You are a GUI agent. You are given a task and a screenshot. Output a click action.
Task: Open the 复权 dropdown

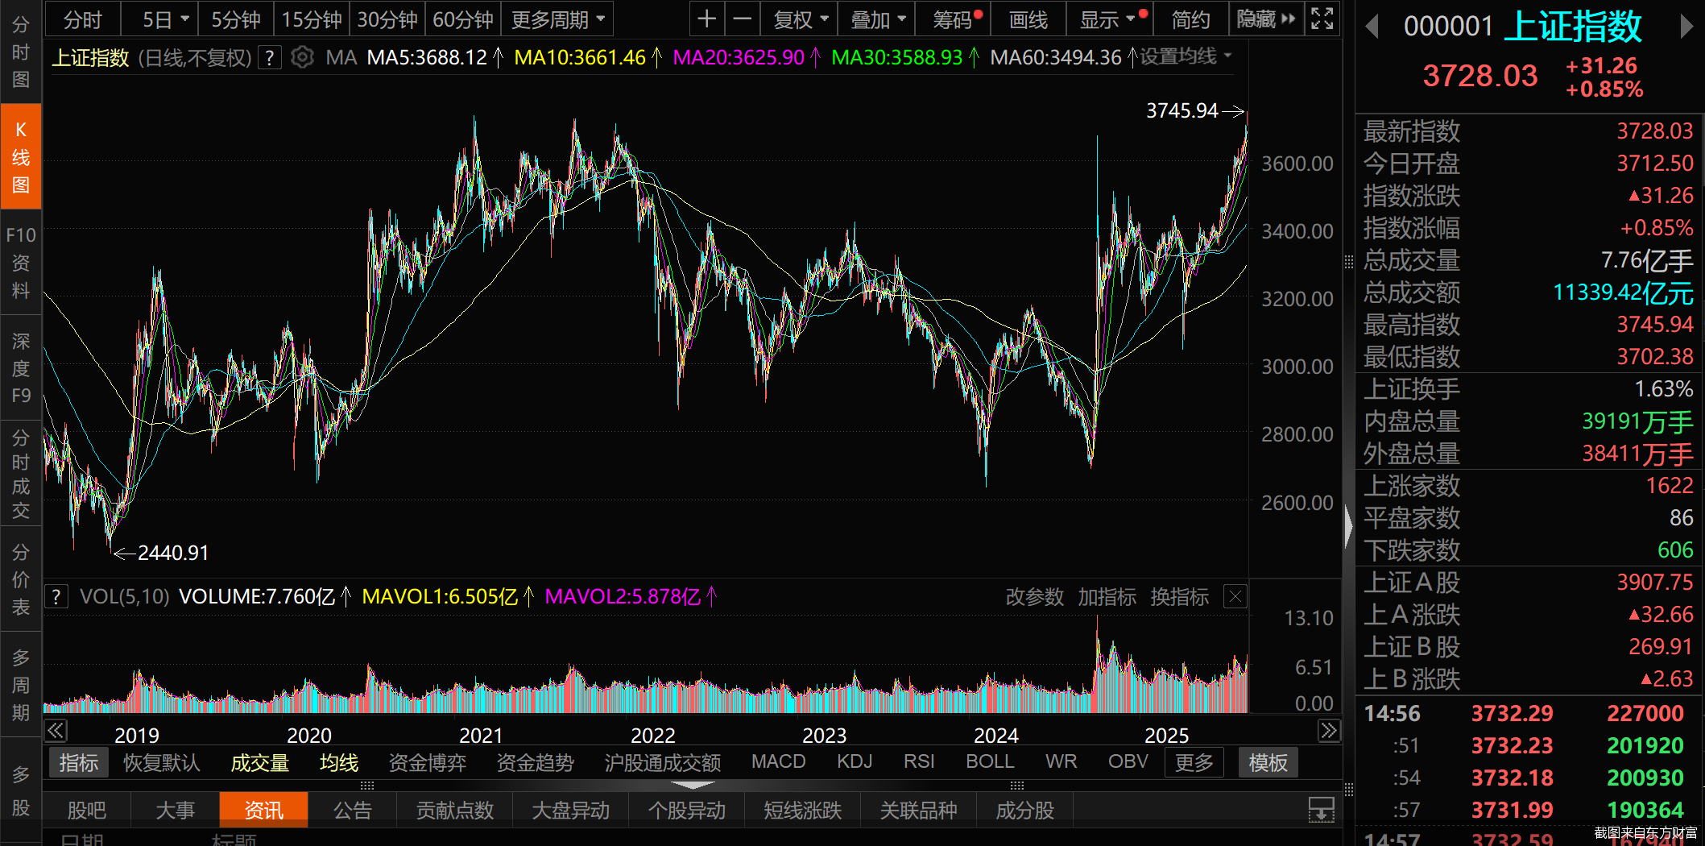[x=800, y=19]
